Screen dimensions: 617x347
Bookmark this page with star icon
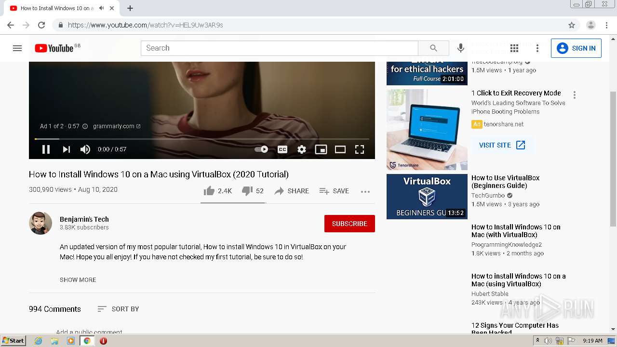pos(572,25)
